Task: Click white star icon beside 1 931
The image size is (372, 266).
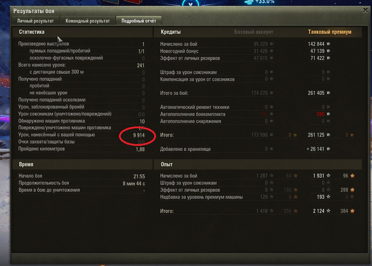Action: 328,175
